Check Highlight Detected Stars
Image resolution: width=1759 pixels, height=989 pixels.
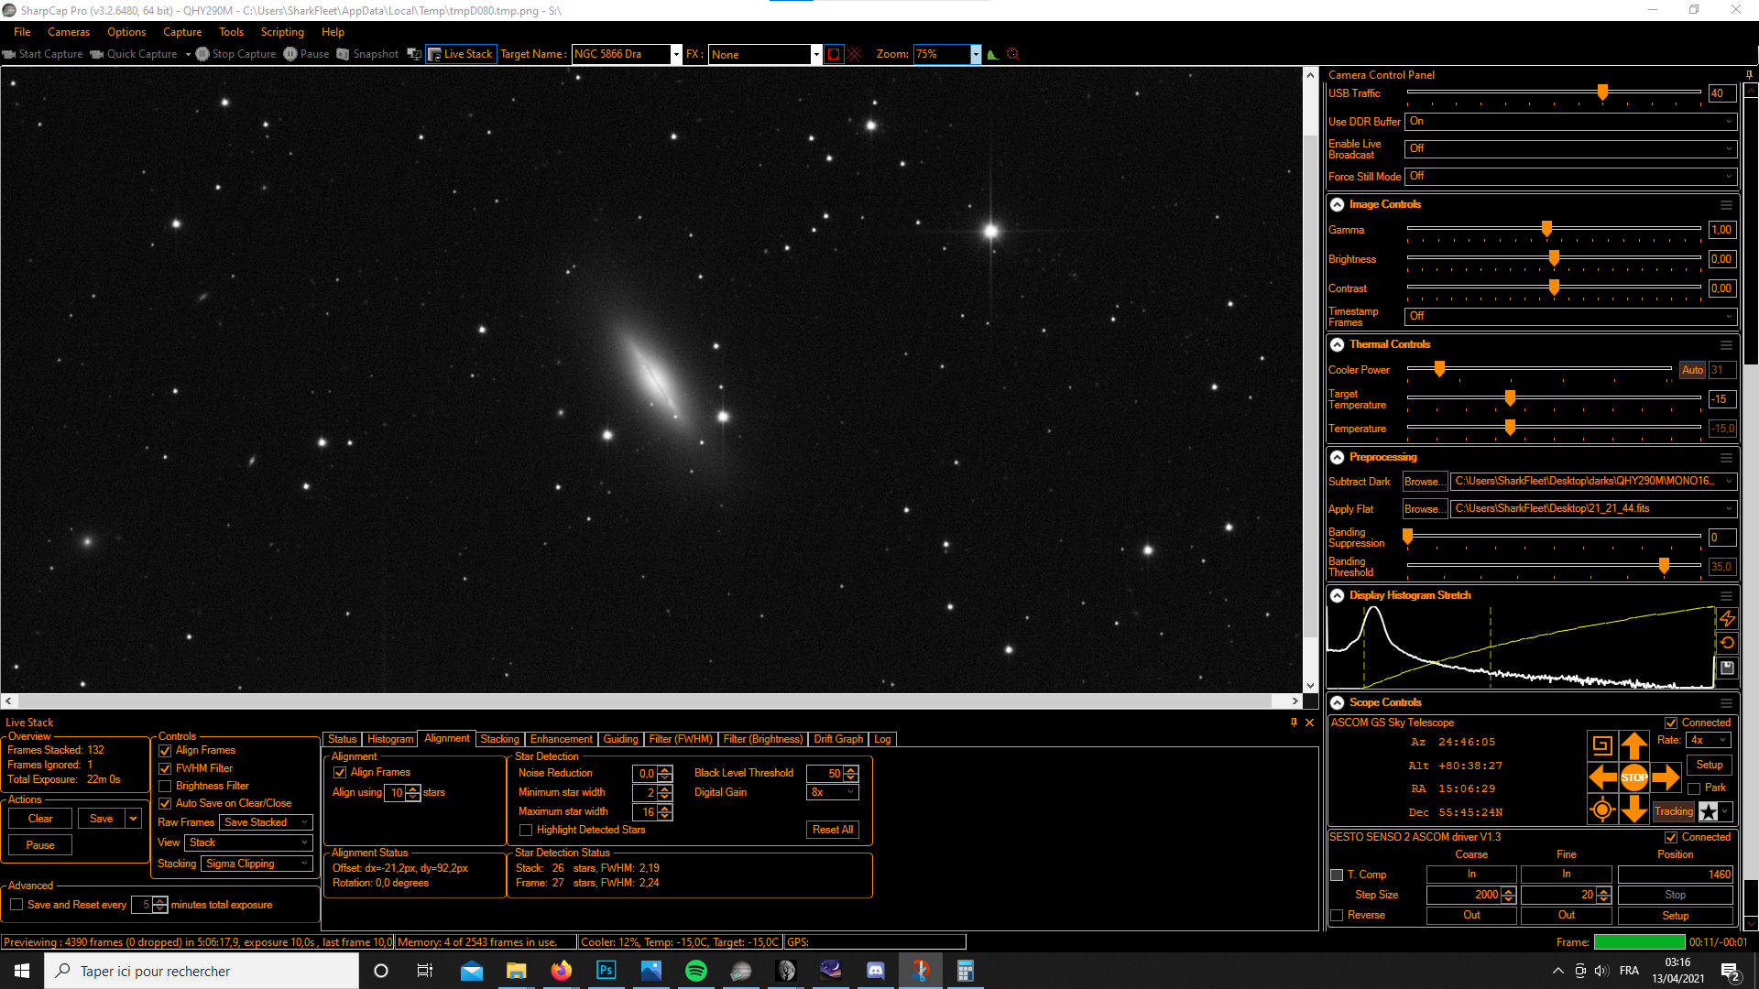coord(526,830)
